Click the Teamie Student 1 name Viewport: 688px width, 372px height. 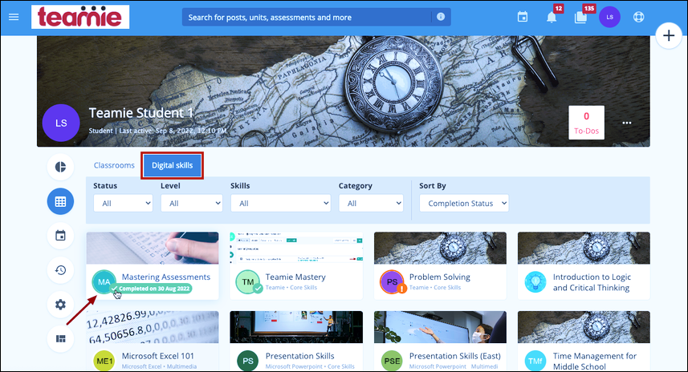(140, 113)
